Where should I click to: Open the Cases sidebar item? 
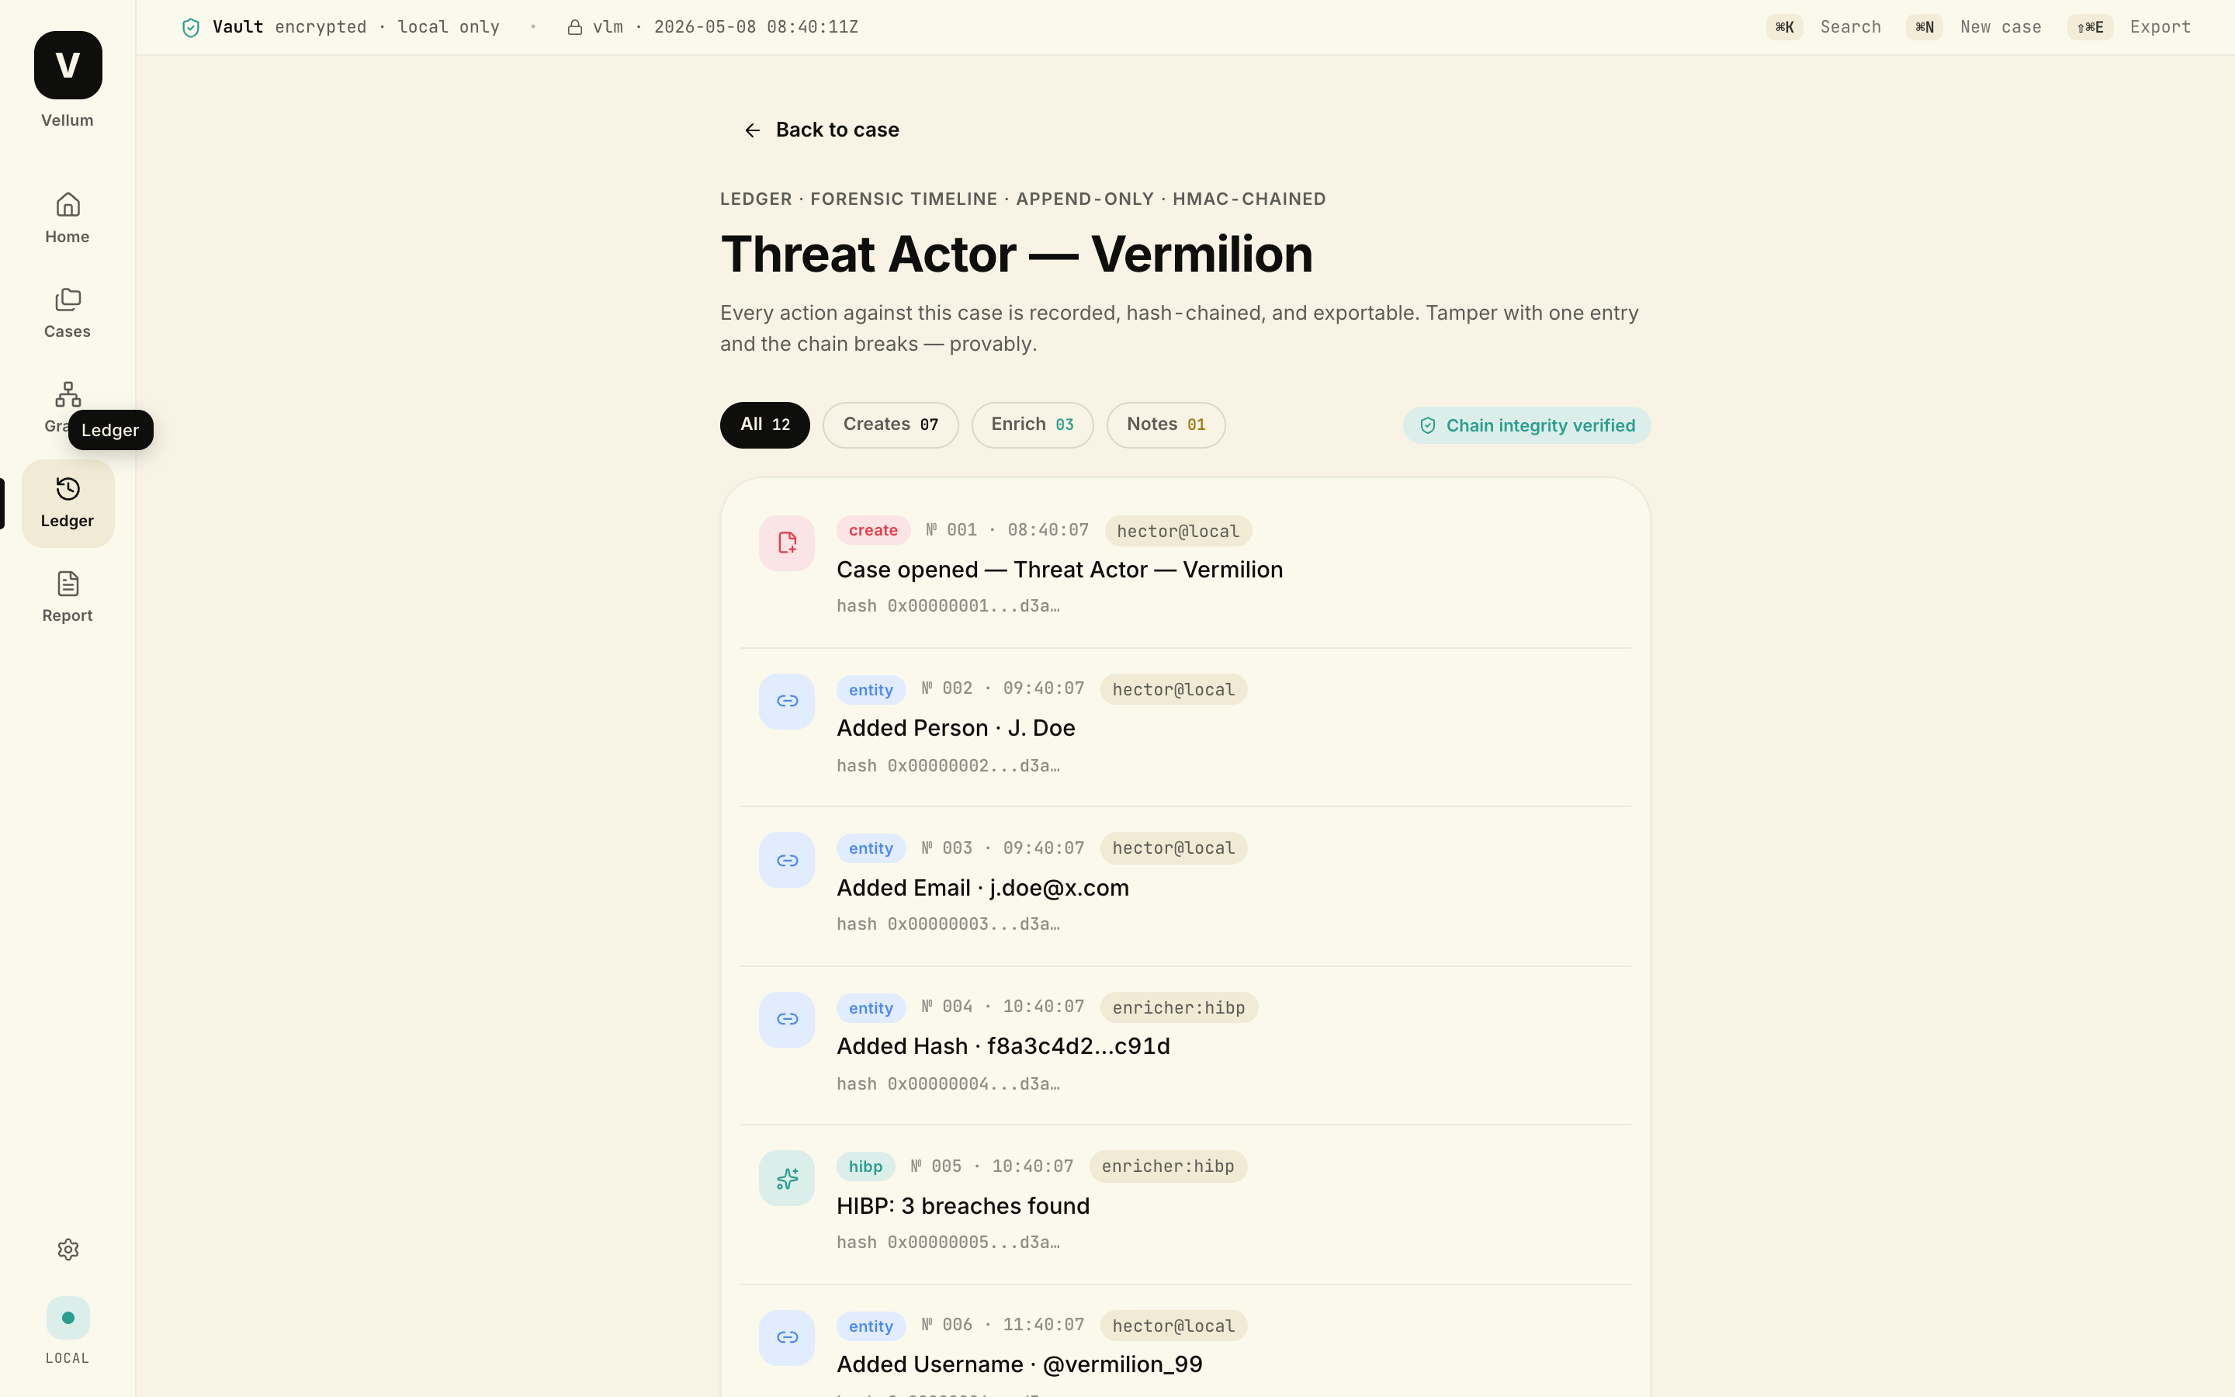point(68,314)
